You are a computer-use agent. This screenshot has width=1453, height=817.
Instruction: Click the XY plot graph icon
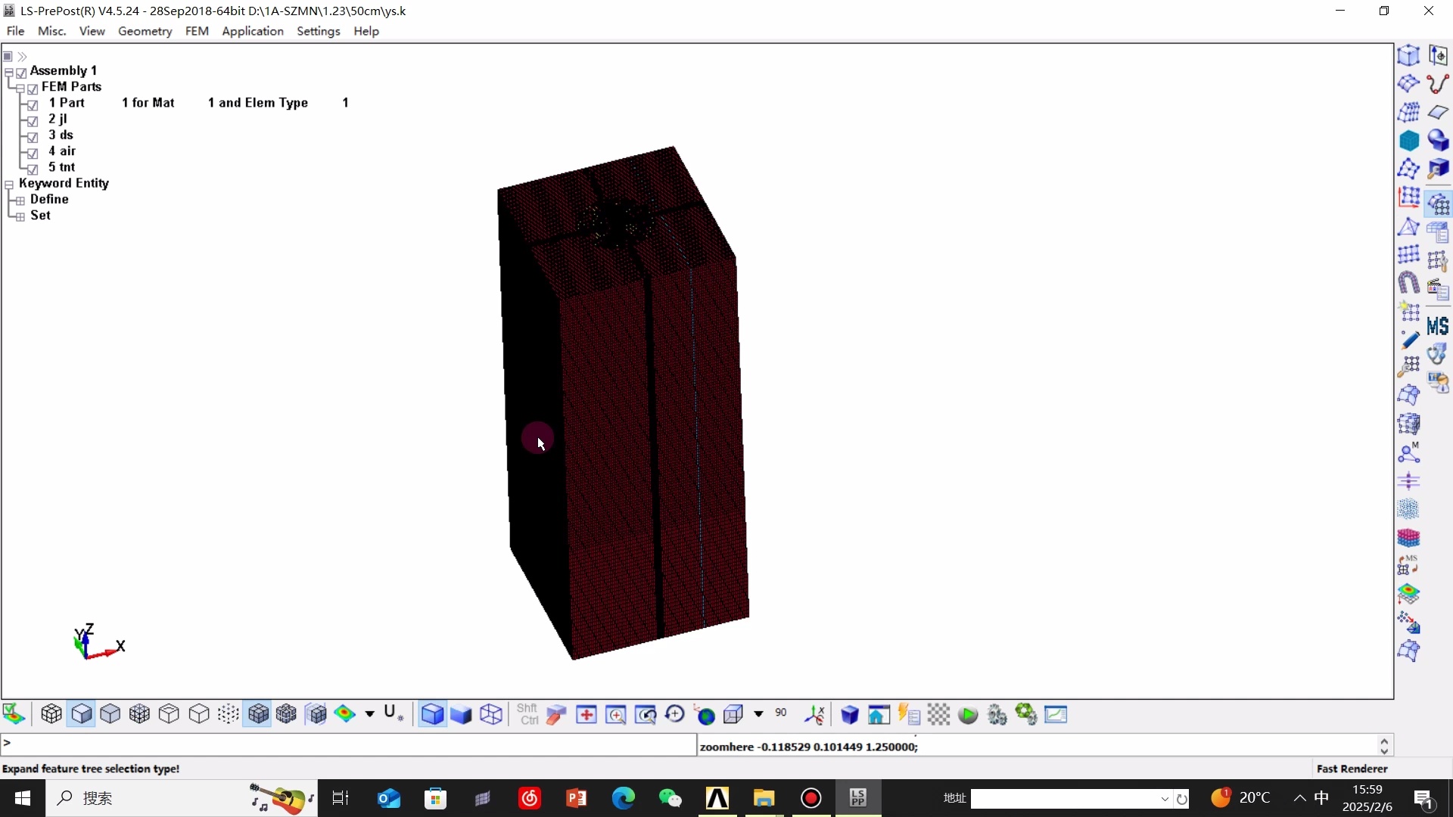click(1056, 715)
